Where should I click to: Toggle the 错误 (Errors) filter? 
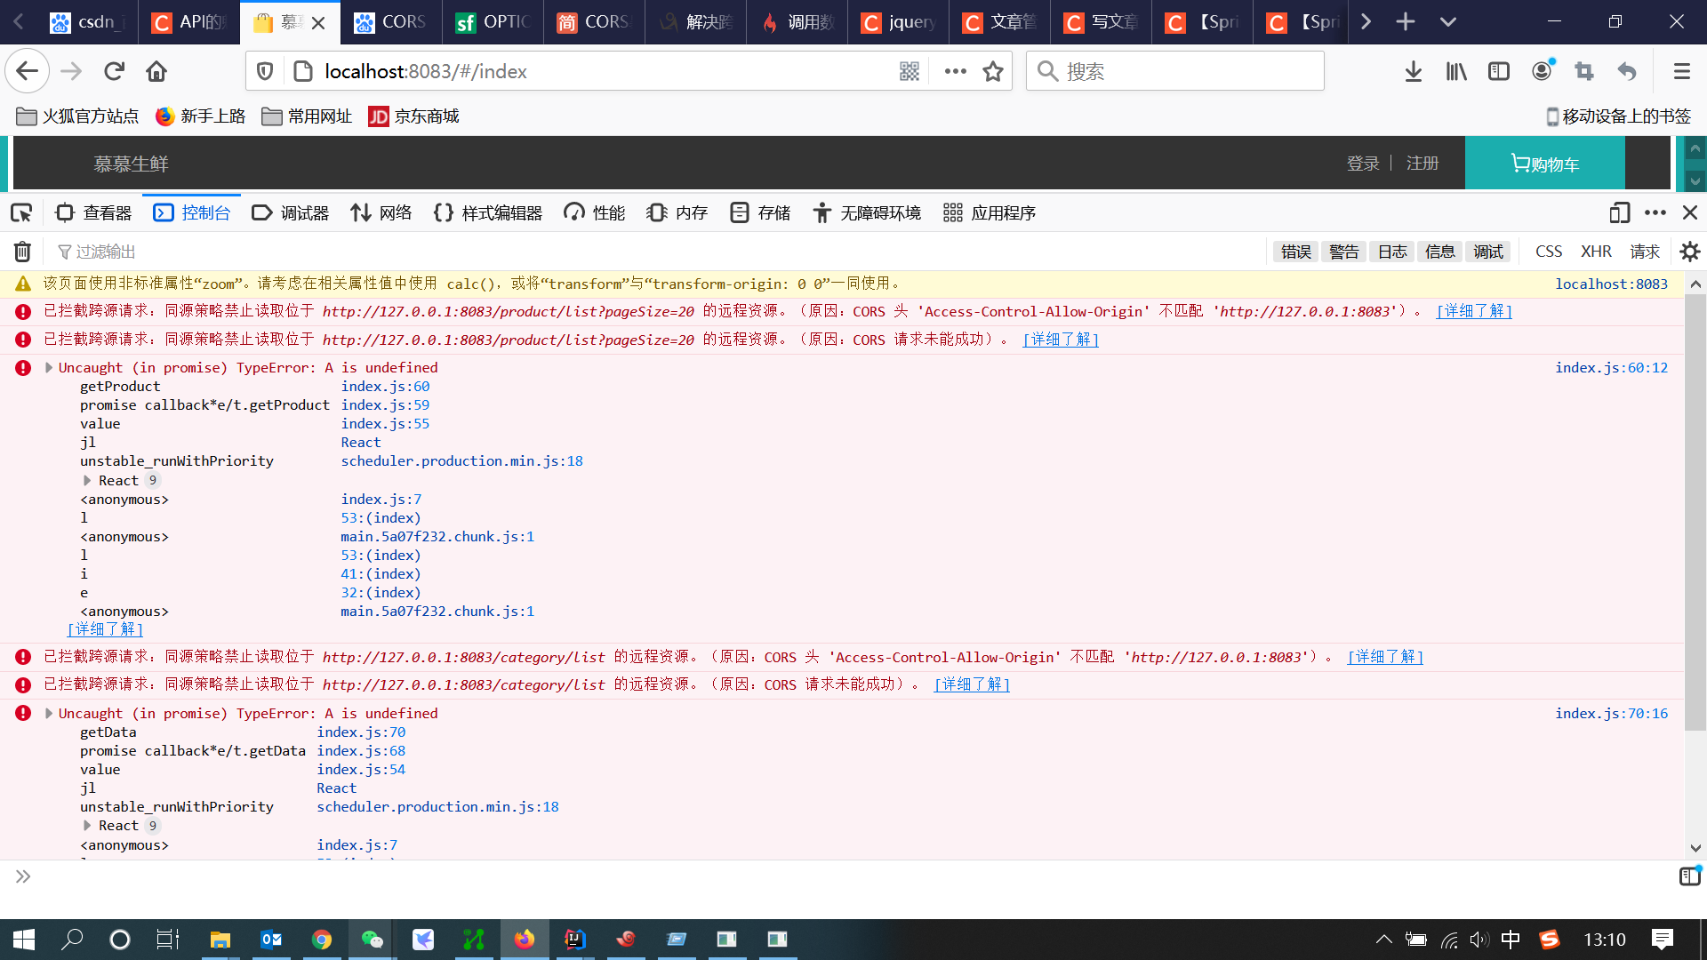coord(1294,252)
